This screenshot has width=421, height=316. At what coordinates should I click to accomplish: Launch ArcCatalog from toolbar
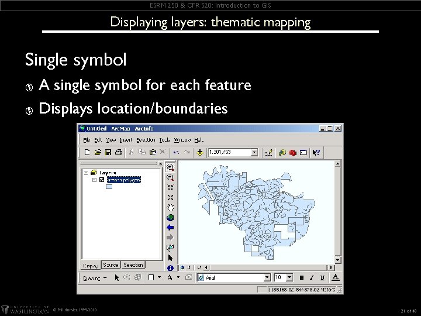tap(282, 153)
